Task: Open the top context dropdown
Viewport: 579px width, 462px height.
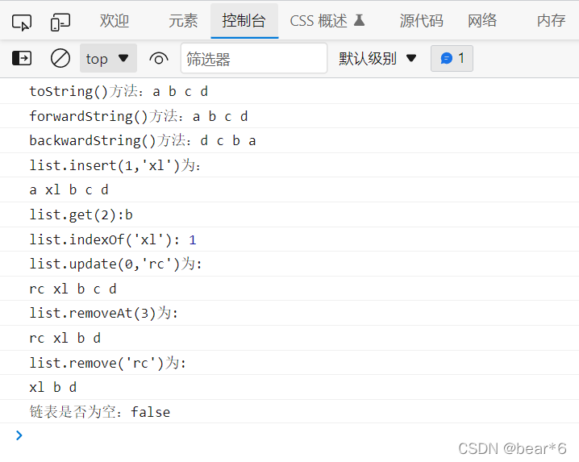Action: [108, 58]
